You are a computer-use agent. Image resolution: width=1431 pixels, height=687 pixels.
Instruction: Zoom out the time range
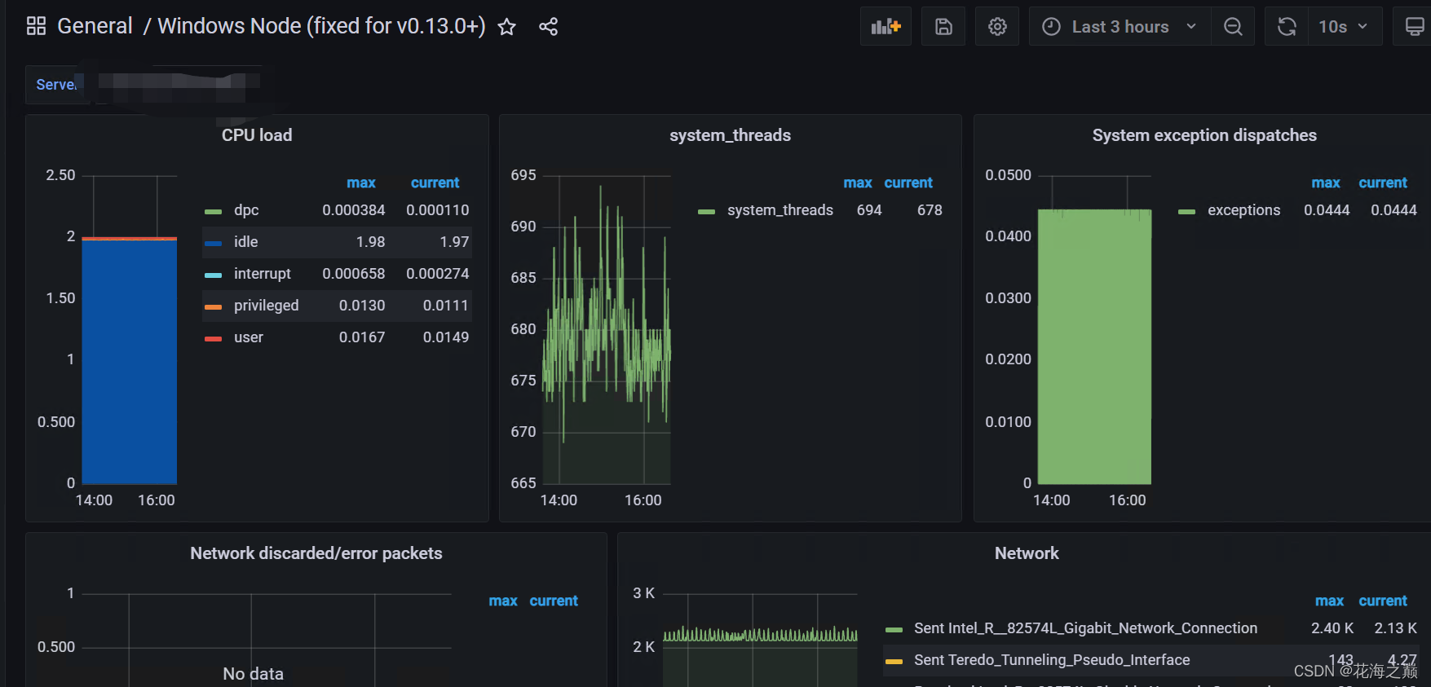1233,27
